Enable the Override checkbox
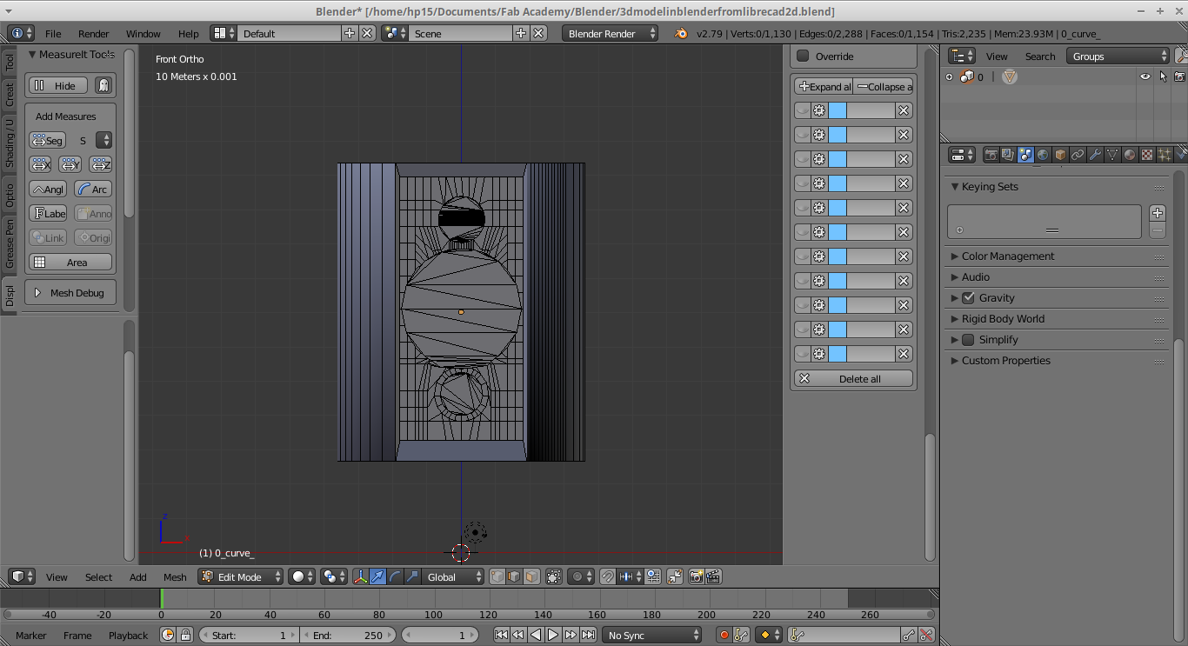Screen dimensions: 1188x646 point(803,57)
